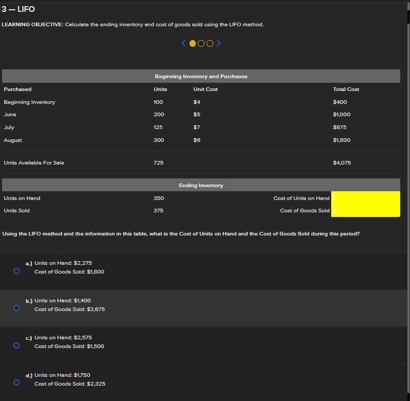
Task: Click the Ending Inventory section header
Action: [201, 185]
